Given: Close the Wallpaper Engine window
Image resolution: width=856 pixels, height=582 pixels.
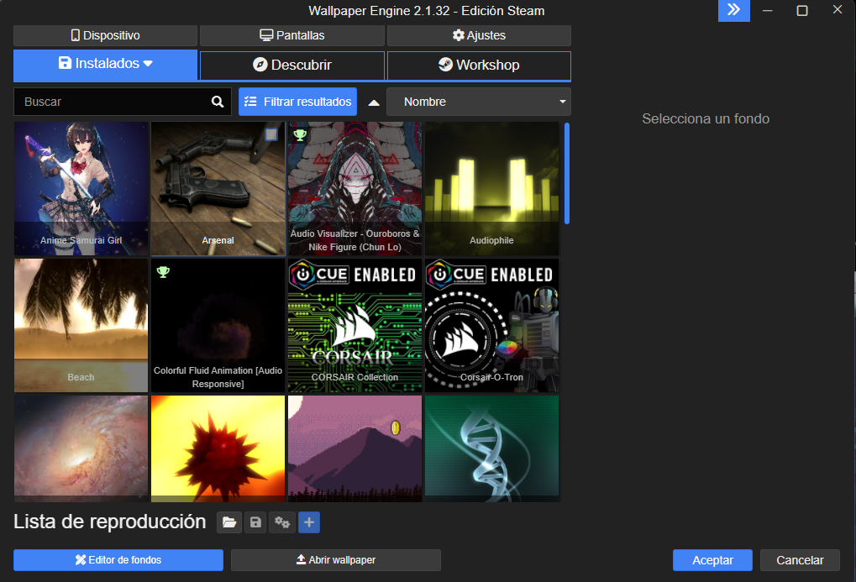Looking at the screenshot, I should pyautogui.click(x=838, y=10).
